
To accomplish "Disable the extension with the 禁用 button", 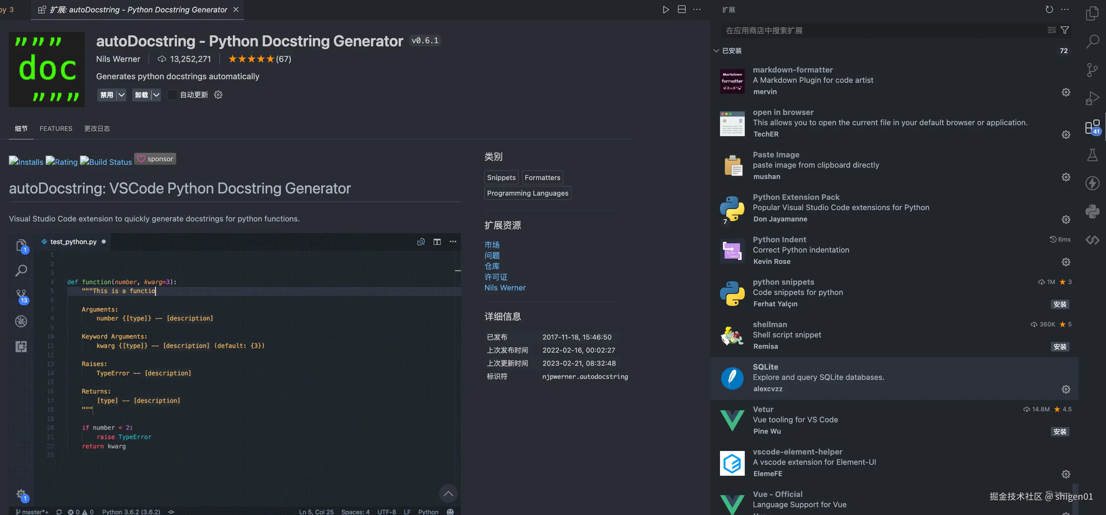I will (106, 94).
